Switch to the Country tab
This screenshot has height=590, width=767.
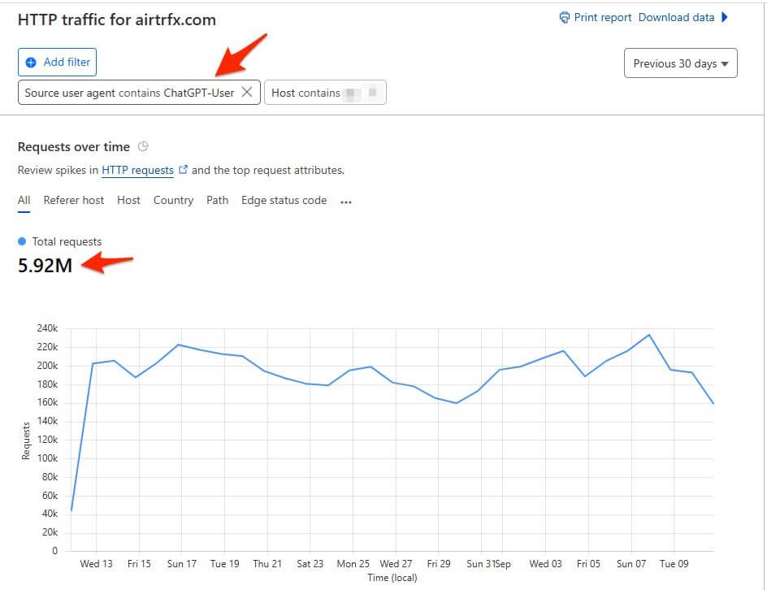pos(173,201)
